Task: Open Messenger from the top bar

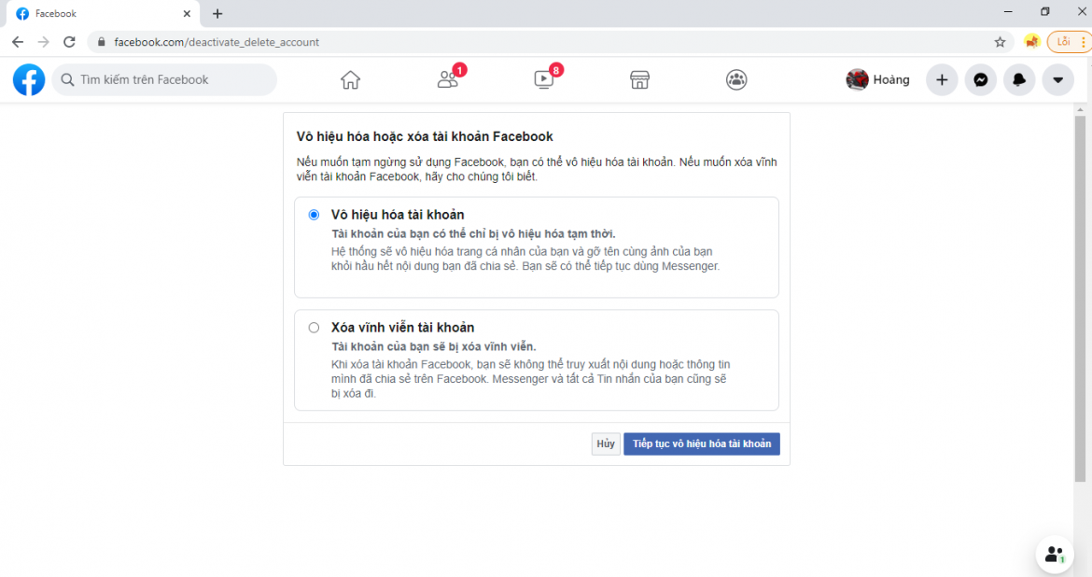Action: (x=980, y=80)
